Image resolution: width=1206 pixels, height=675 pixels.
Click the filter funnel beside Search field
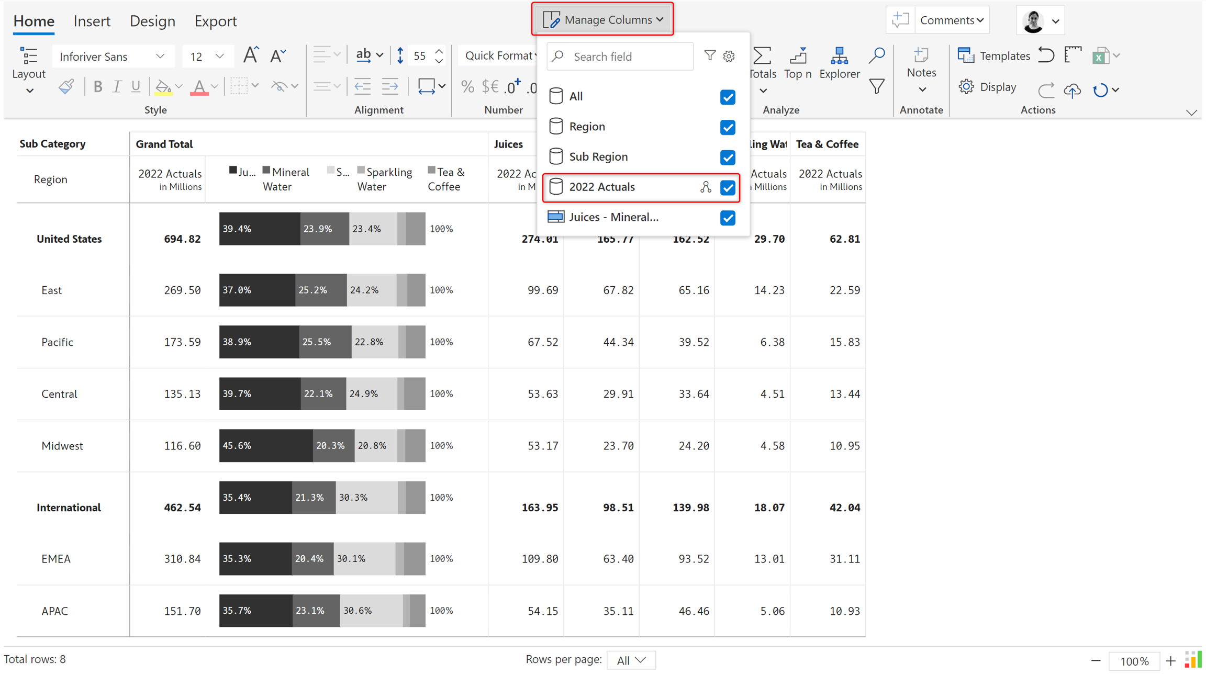709,55
